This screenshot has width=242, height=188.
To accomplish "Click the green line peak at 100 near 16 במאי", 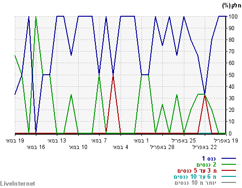I will [x=36, y=17].
